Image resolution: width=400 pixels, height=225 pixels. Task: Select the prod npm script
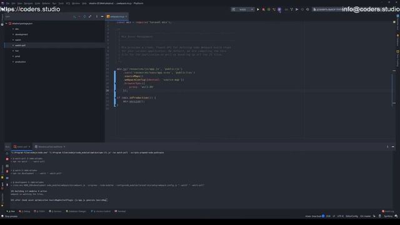point(17,56)
